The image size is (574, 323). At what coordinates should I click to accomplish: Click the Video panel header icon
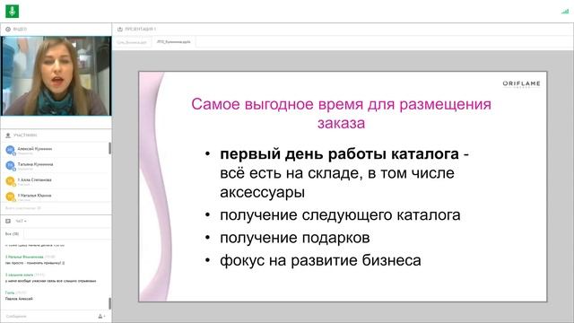[x=8, y=29]
